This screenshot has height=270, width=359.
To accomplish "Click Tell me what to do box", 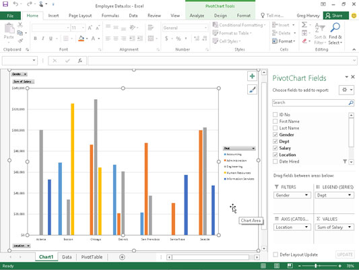I will click(273, 16).
